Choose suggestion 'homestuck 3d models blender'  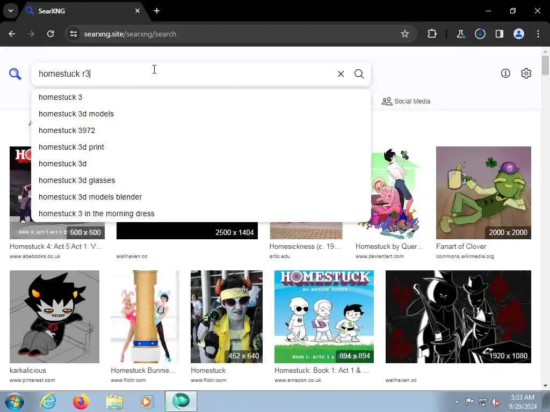coord(201,197)
